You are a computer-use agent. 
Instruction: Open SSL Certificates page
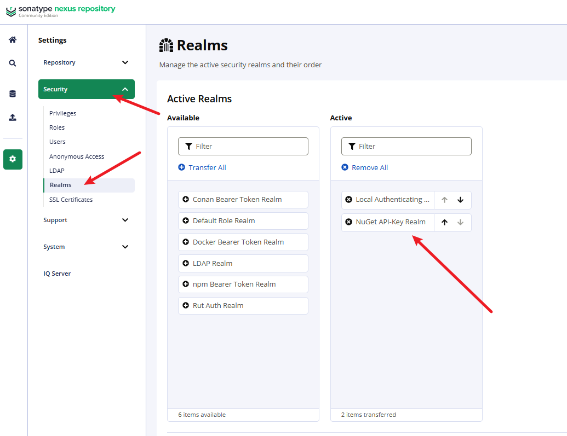pyautogui.click(x=71, y=200)
